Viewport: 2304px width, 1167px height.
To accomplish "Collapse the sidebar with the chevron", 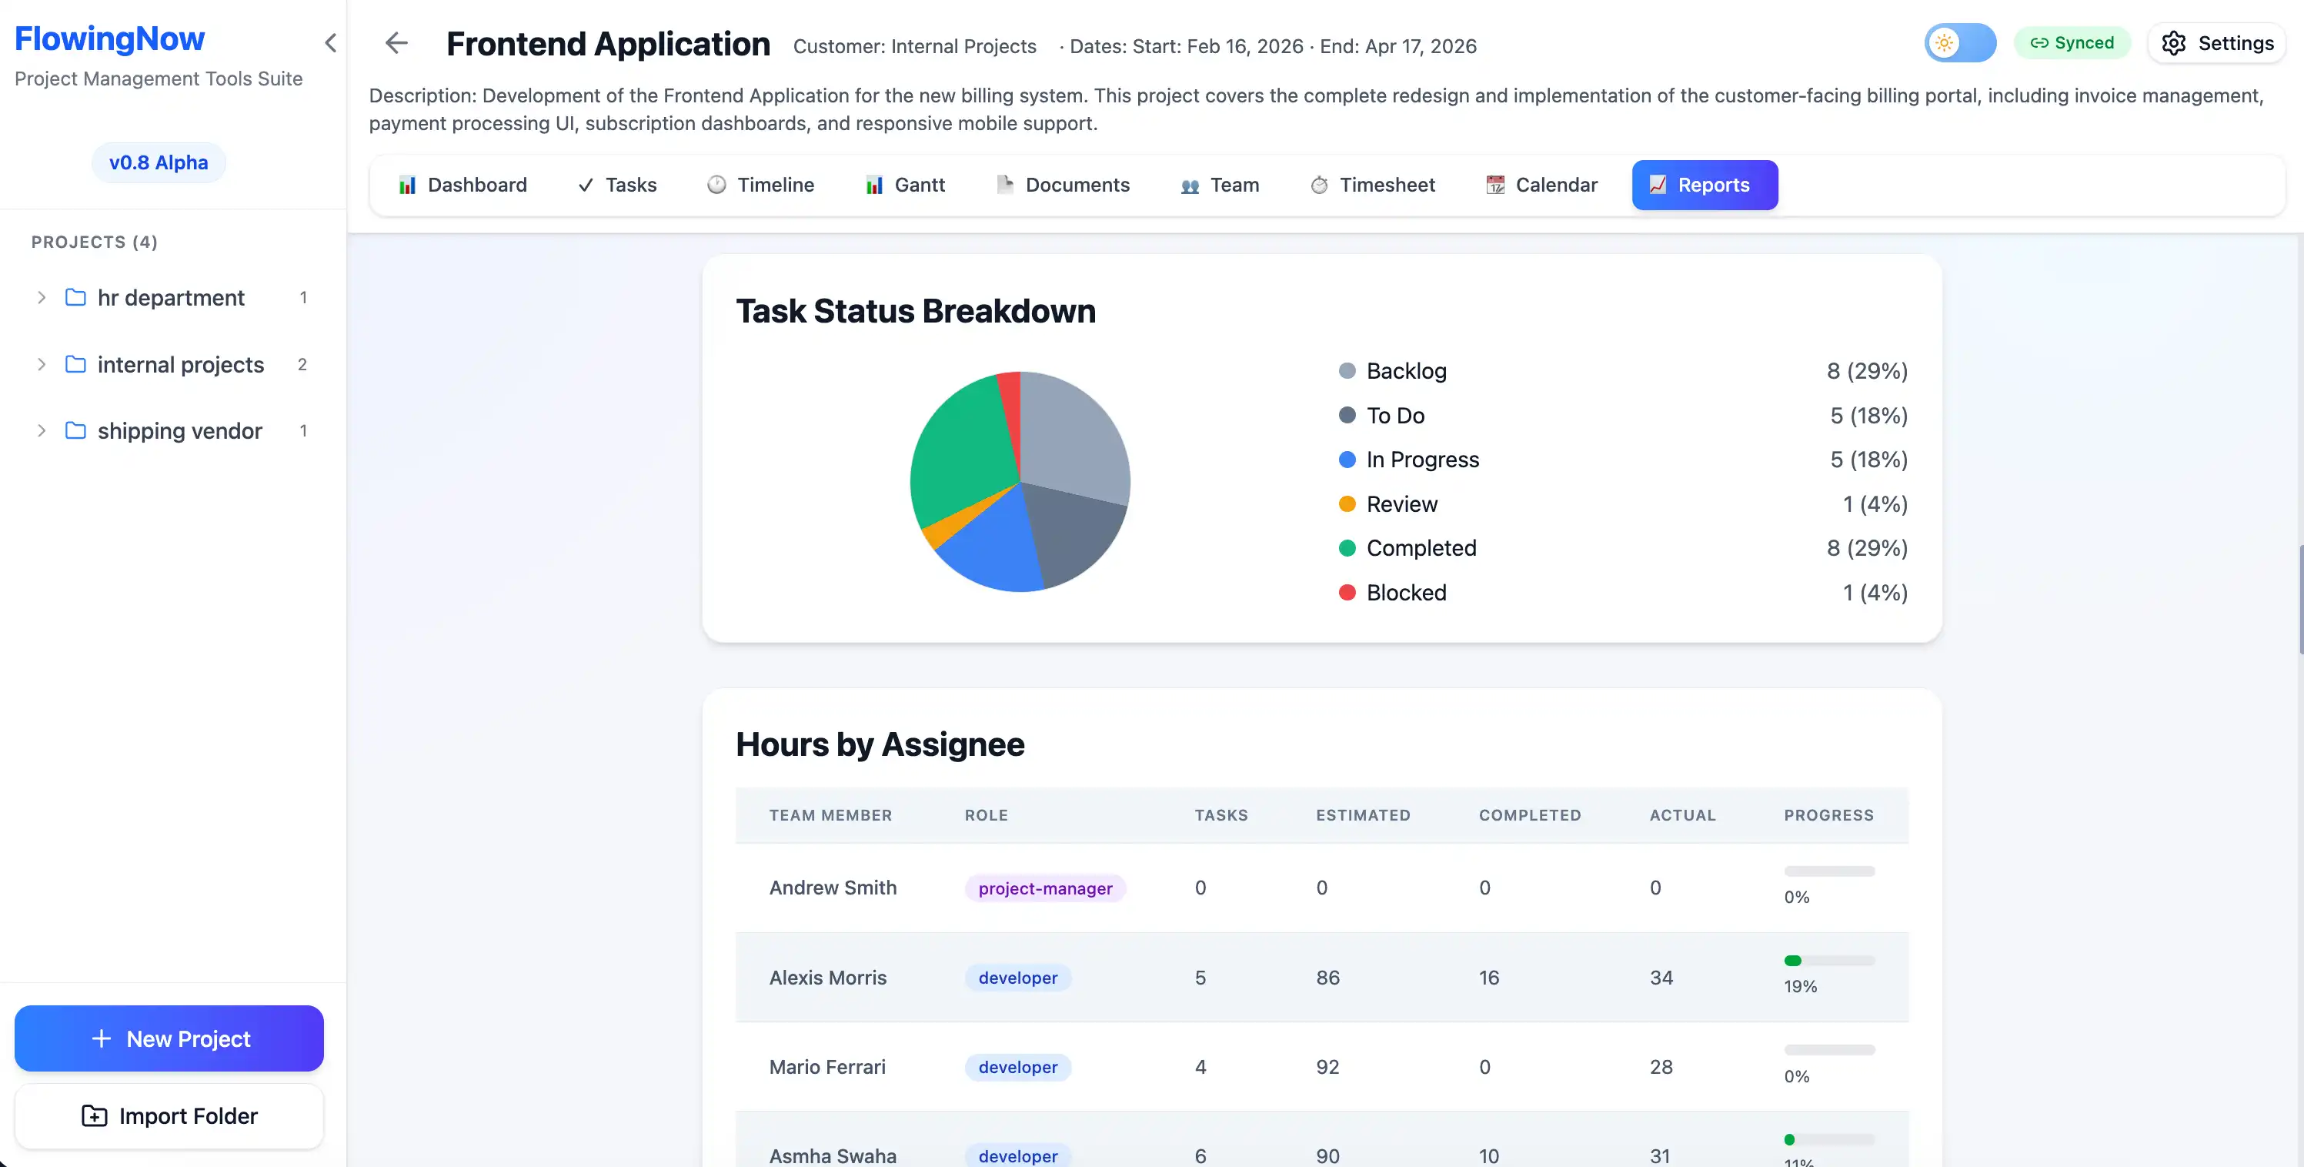I will (x=331, y=42).
